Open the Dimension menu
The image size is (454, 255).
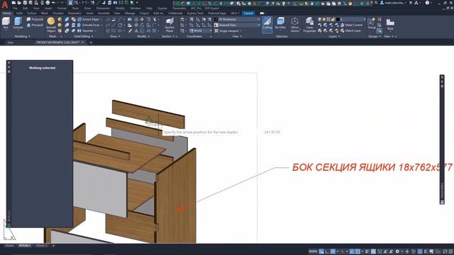[x=103, y=8]
